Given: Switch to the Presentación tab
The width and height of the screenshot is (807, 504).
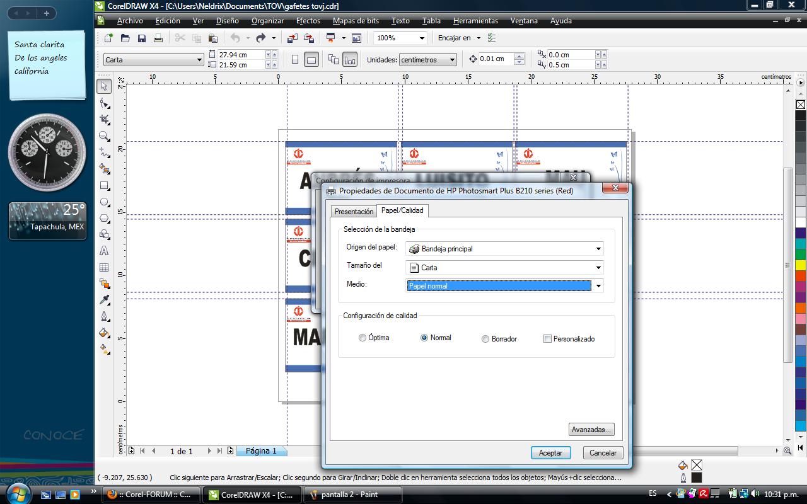Looking at the screenshot, I should click(x=354, y=212).
